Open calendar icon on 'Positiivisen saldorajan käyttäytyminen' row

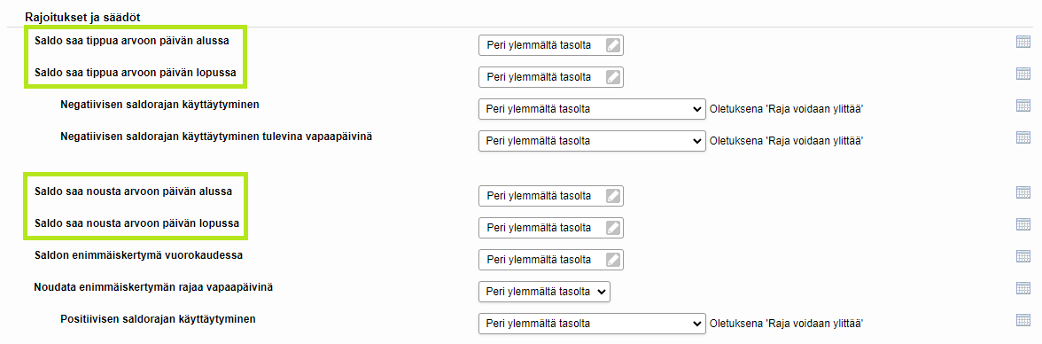click(x=1023, y=319)
